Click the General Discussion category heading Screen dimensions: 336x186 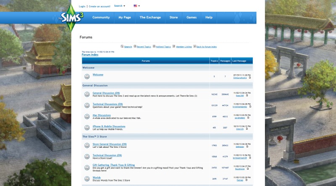(95, 86)
